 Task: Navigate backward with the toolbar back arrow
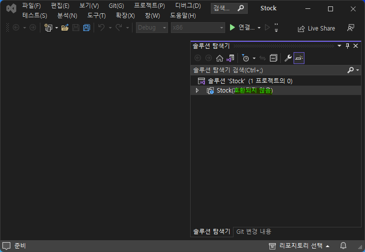16,28
